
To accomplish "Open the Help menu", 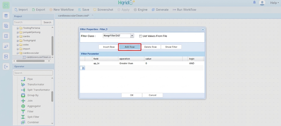I will (x=274, y=3).
